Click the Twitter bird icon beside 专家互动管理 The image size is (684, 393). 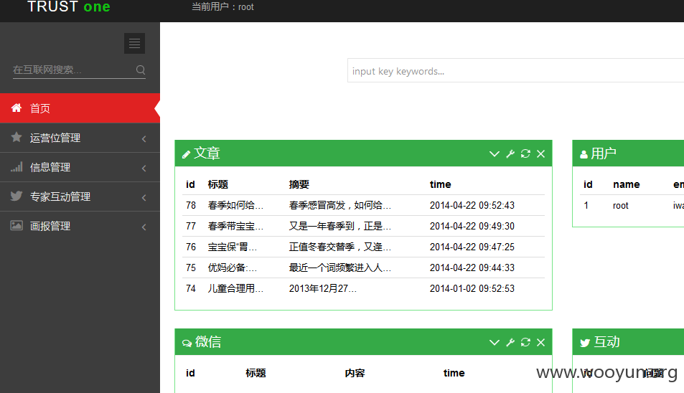[x=16, y=196]
